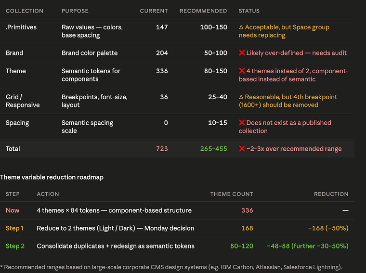
Task: Click recommended range 80–150
Action: [215, 71]
